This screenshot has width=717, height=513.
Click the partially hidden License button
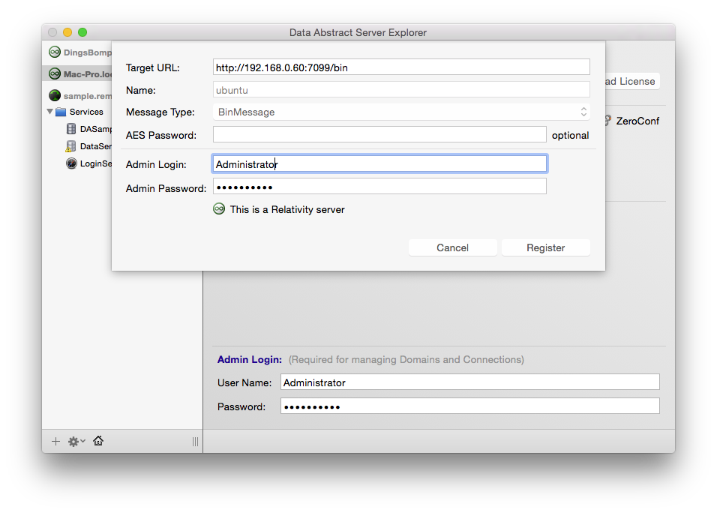click(632, 82)
